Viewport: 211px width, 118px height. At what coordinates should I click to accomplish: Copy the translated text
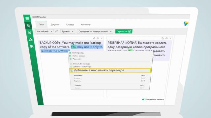[x=163, y=38]
